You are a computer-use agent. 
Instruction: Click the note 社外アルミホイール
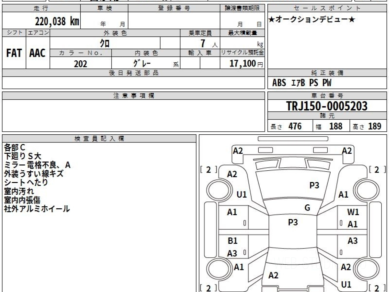37,209
